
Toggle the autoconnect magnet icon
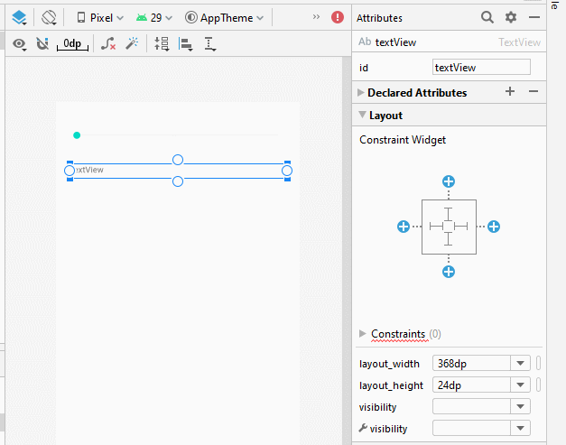[42, 43]
